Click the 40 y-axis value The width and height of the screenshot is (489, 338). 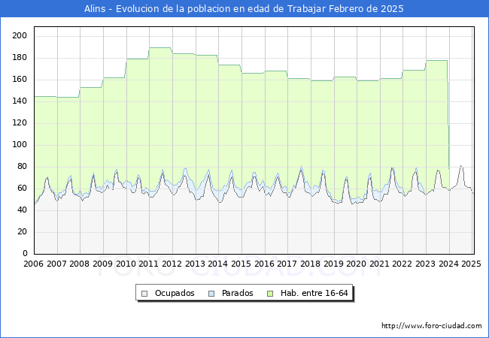click(22, 210)
